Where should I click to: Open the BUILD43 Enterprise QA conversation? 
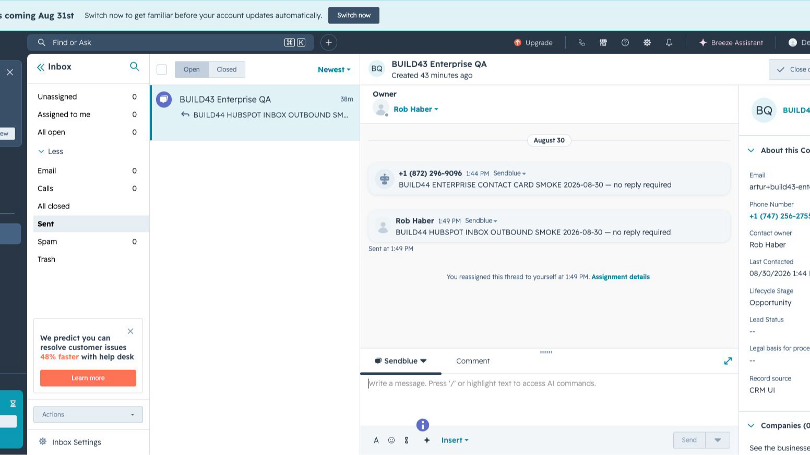(255, 113)
